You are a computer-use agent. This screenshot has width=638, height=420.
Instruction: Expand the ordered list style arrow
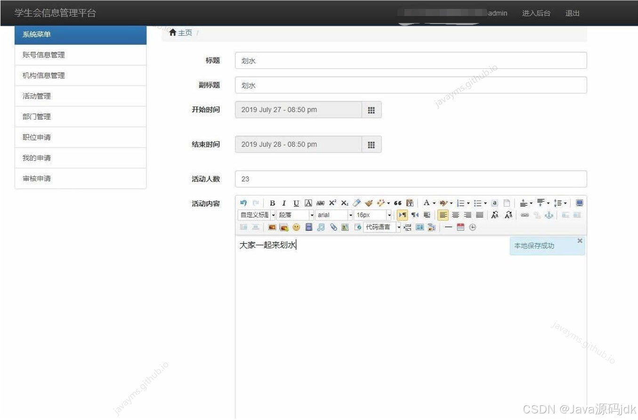click(468, 203)
